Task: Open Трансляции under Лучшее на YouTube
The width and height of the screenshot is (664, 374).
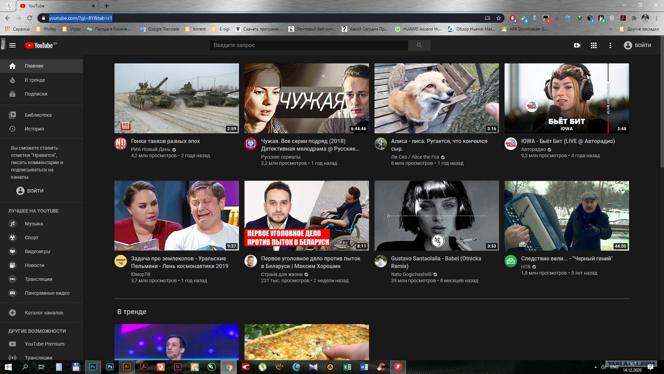Action: pyautogui.click(x=41, y=279)
